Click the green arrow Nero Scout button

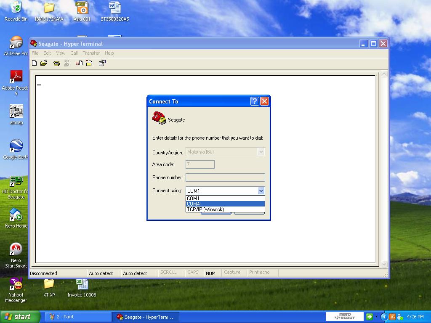click(x=370, y=317)
